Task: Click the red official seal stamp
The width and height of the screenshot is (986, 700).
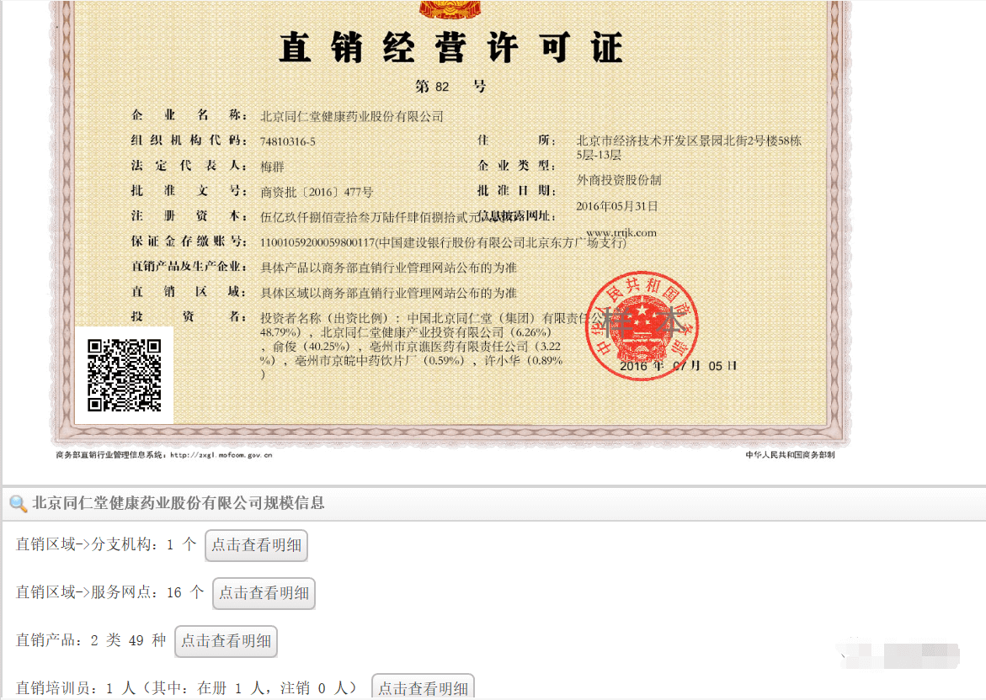Action: coord(642,326)
